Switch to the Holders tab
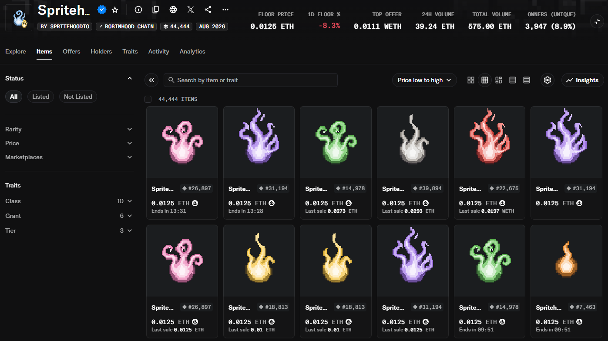The width and height of the screenshot is (608, 341). tap(101, 51)
